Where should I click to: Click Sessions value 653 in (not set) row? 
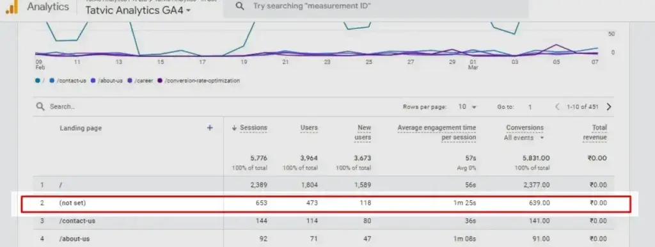click(x=262, y=203)
